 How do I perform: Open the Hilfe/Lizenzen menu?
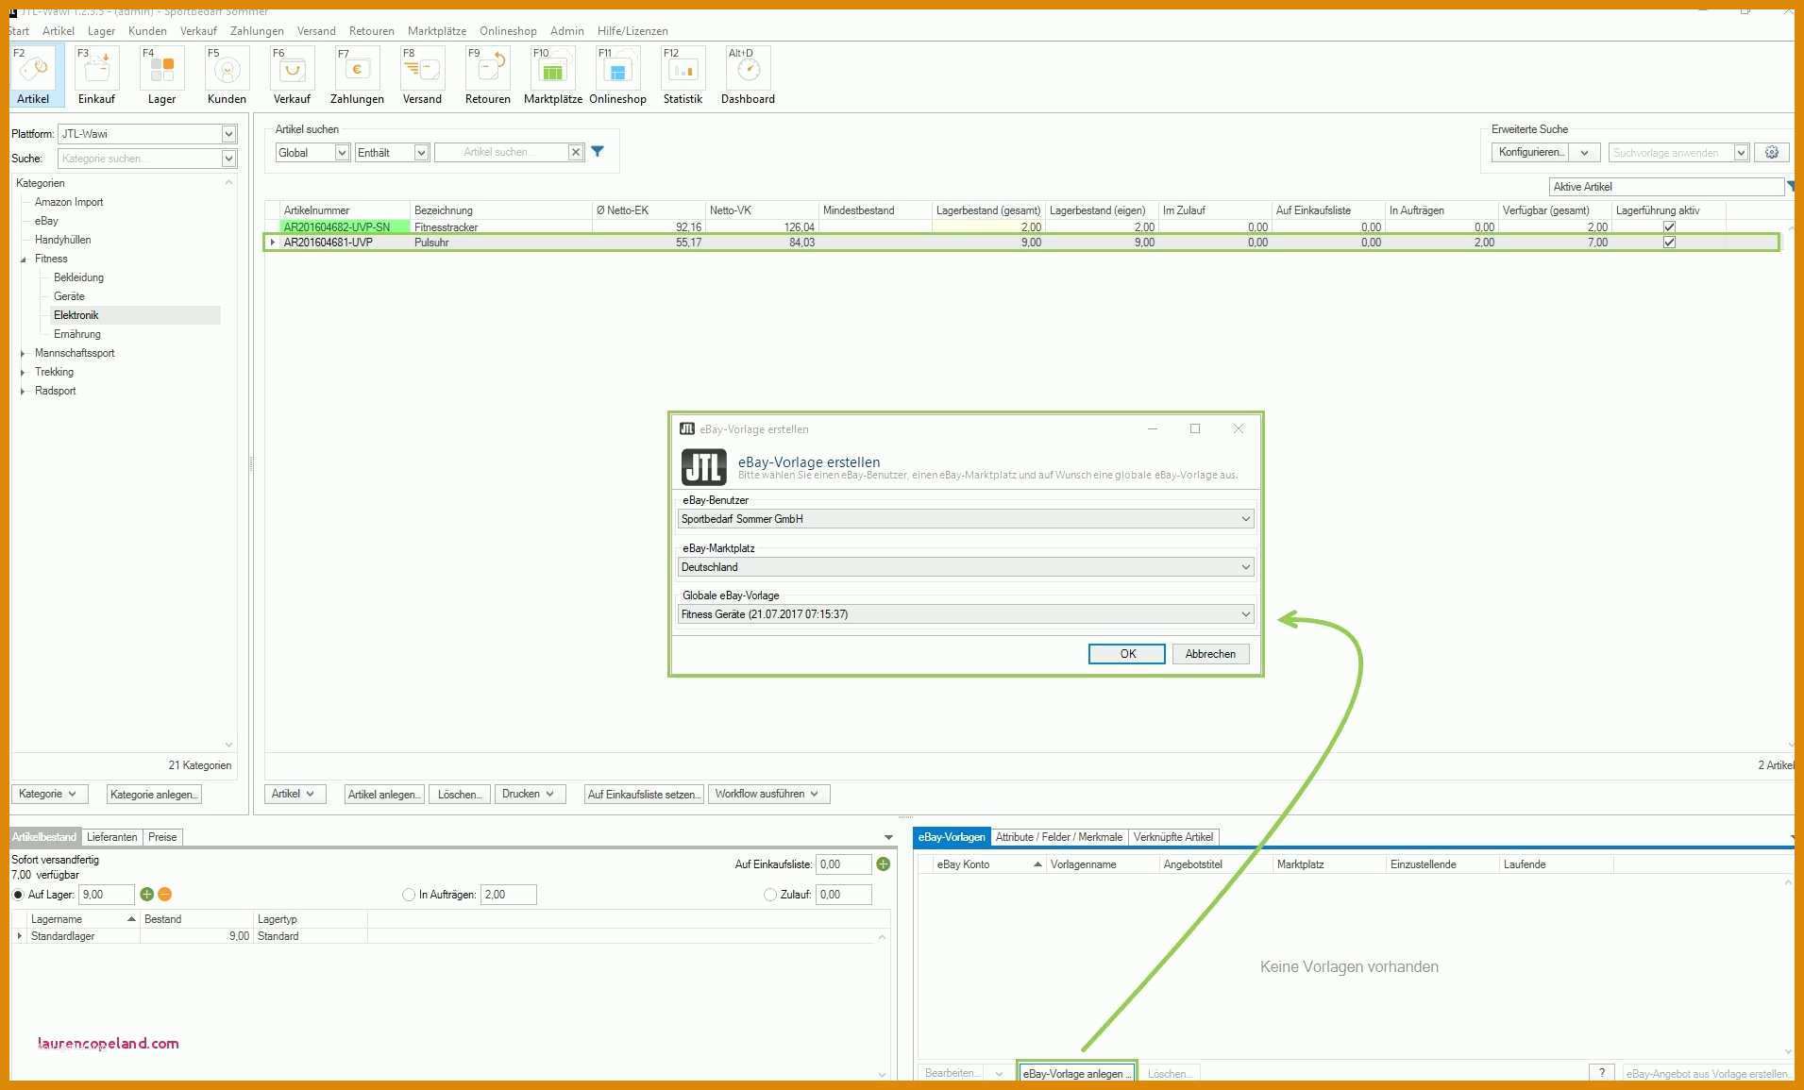click(x=632, y=31)
